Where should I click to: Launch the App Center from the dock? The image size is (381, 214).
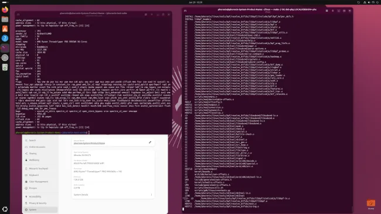tap(5, 29)
